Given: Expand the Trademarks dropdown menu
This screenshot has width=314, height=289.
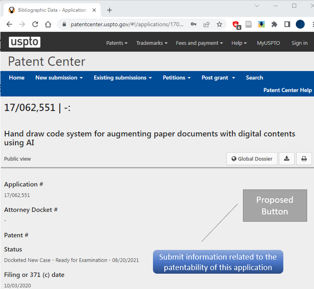Looking at the screenshot, I should 152,43.
